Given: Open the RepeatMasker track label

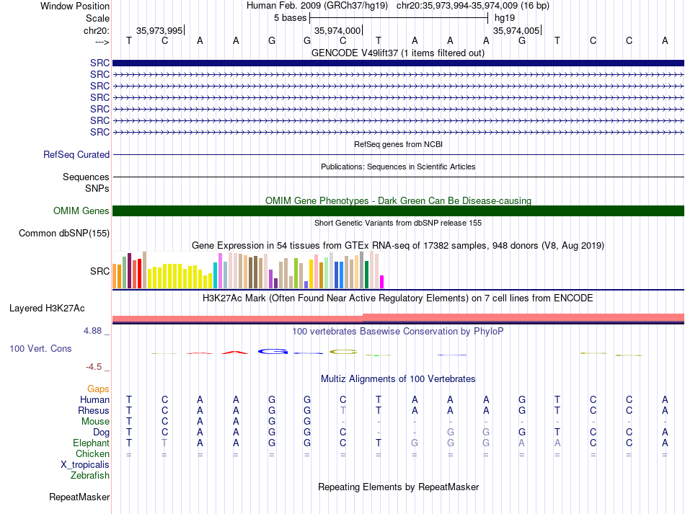Looking at the screenshot, I should (x=79, y=497).
